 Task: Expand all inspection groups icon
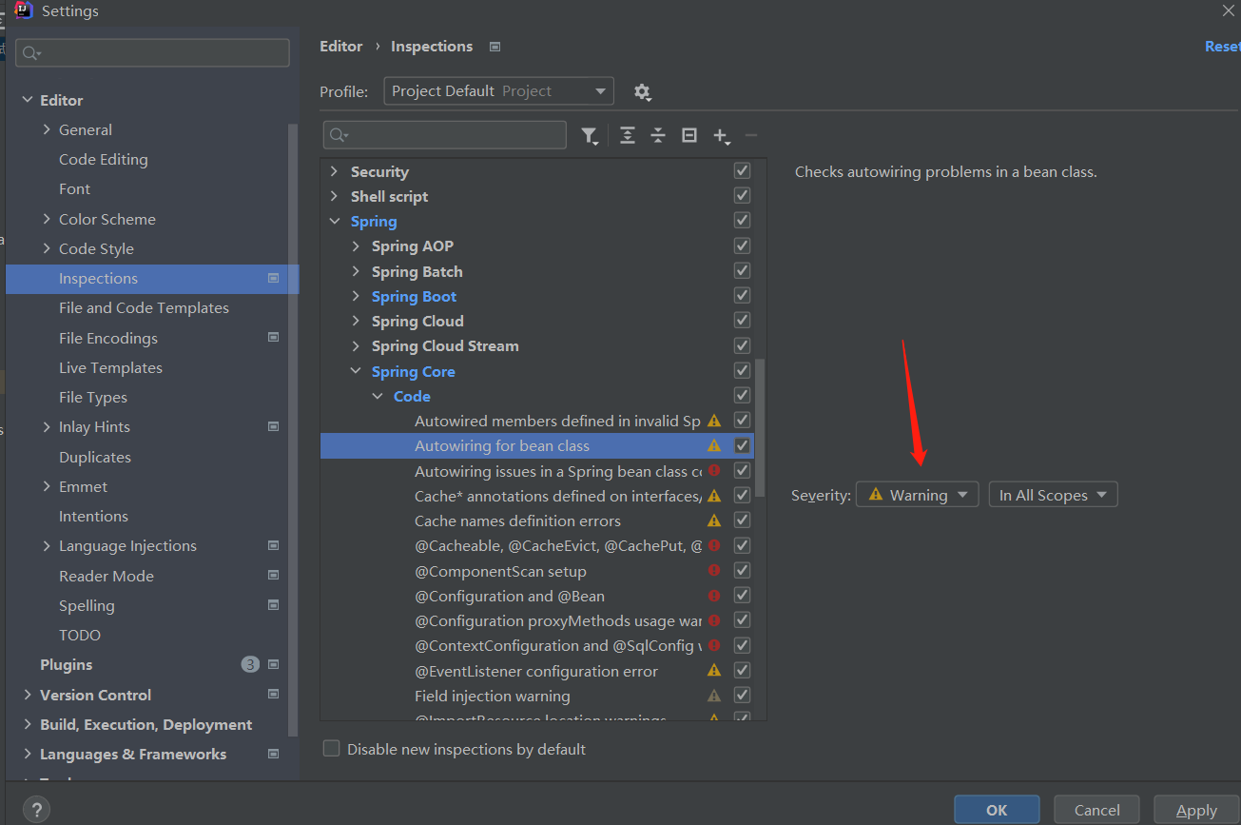pyautogui.click(x=628, y=136)
